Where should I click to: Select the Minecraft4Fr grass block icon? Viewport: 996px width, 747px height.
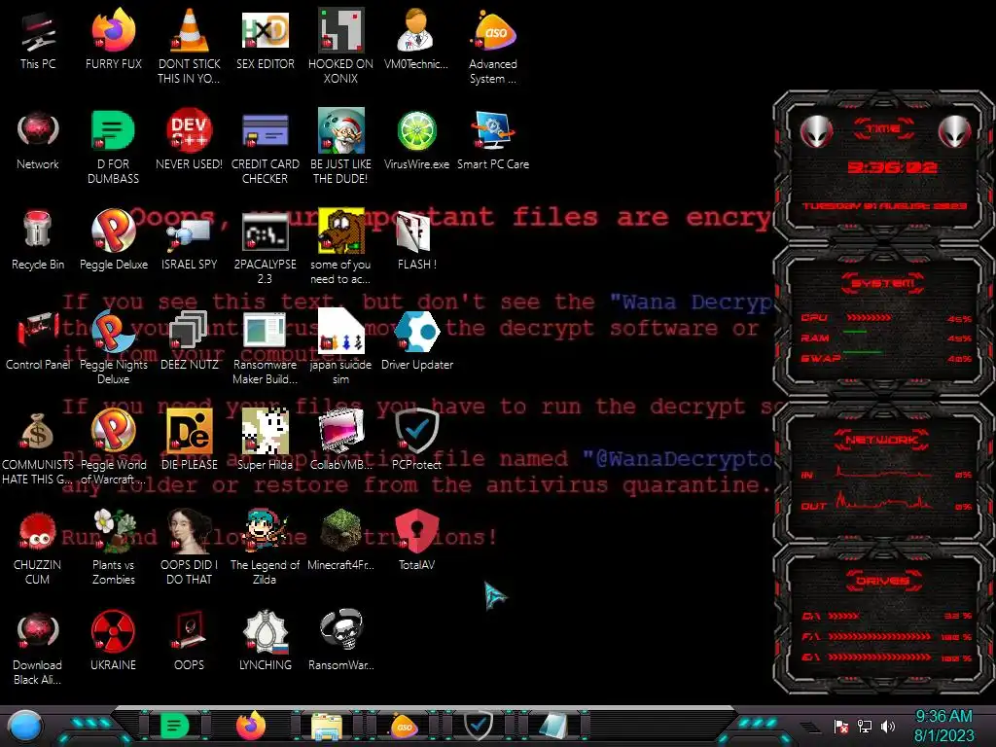(340, 540)
